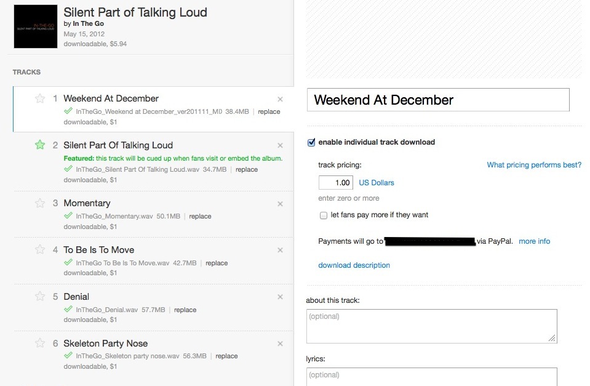Viewport: 590px width, 386px height.
Task: Uncheck enable individual track download
Action: (311, 142)
